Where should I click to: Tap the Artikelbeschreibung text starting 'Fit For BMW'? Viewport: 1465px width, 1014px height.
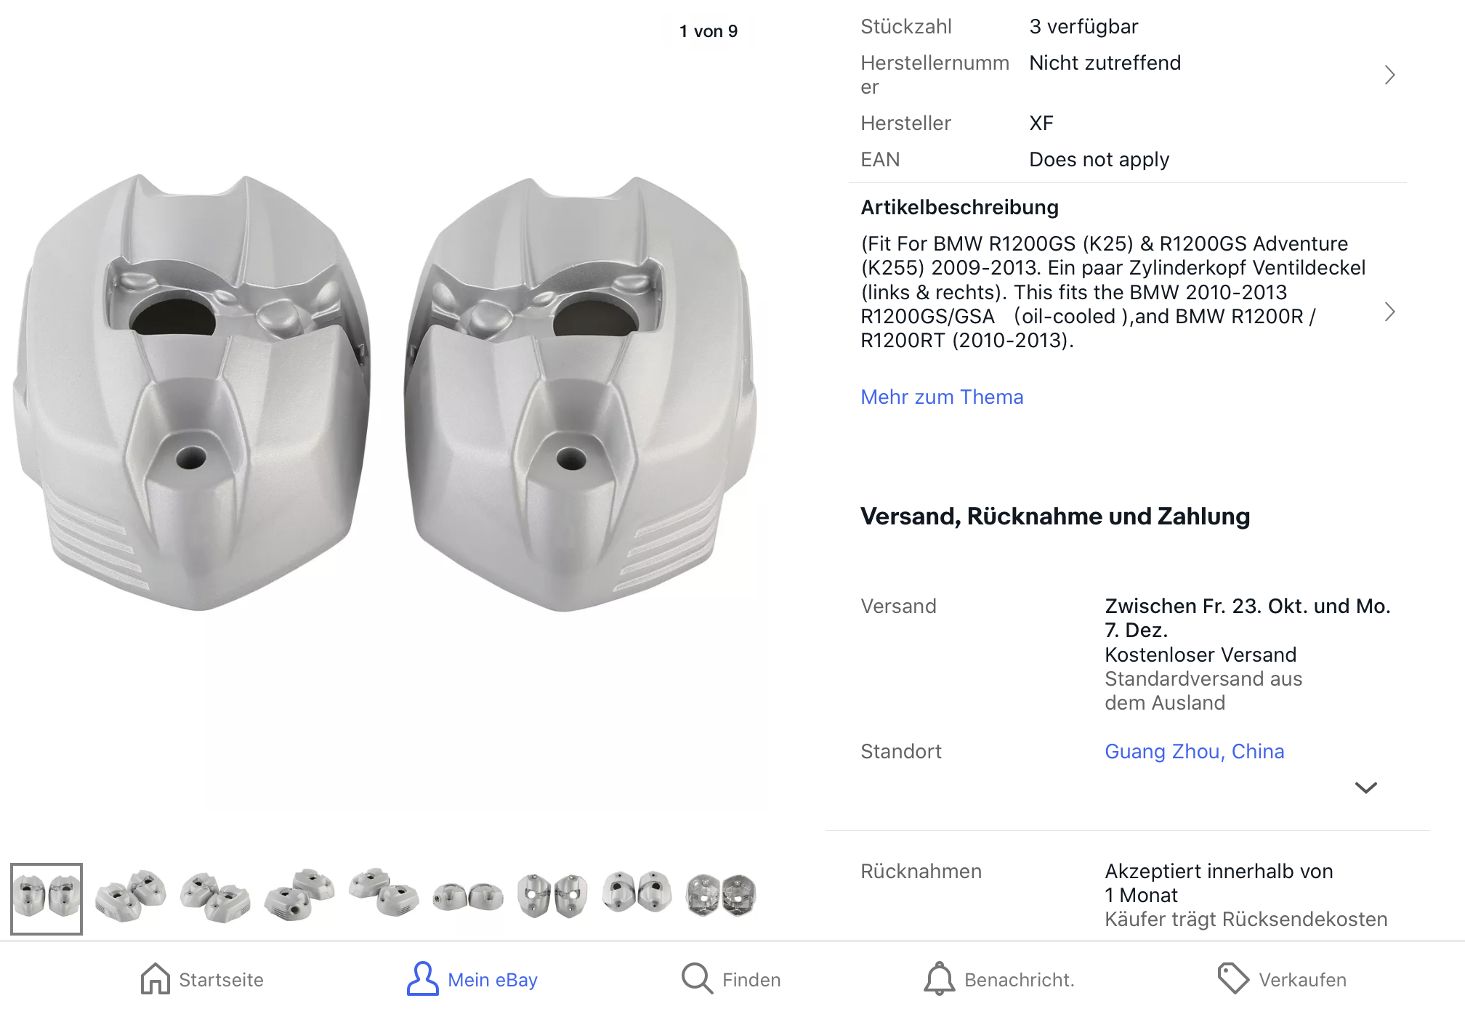tap(1112, 292)
